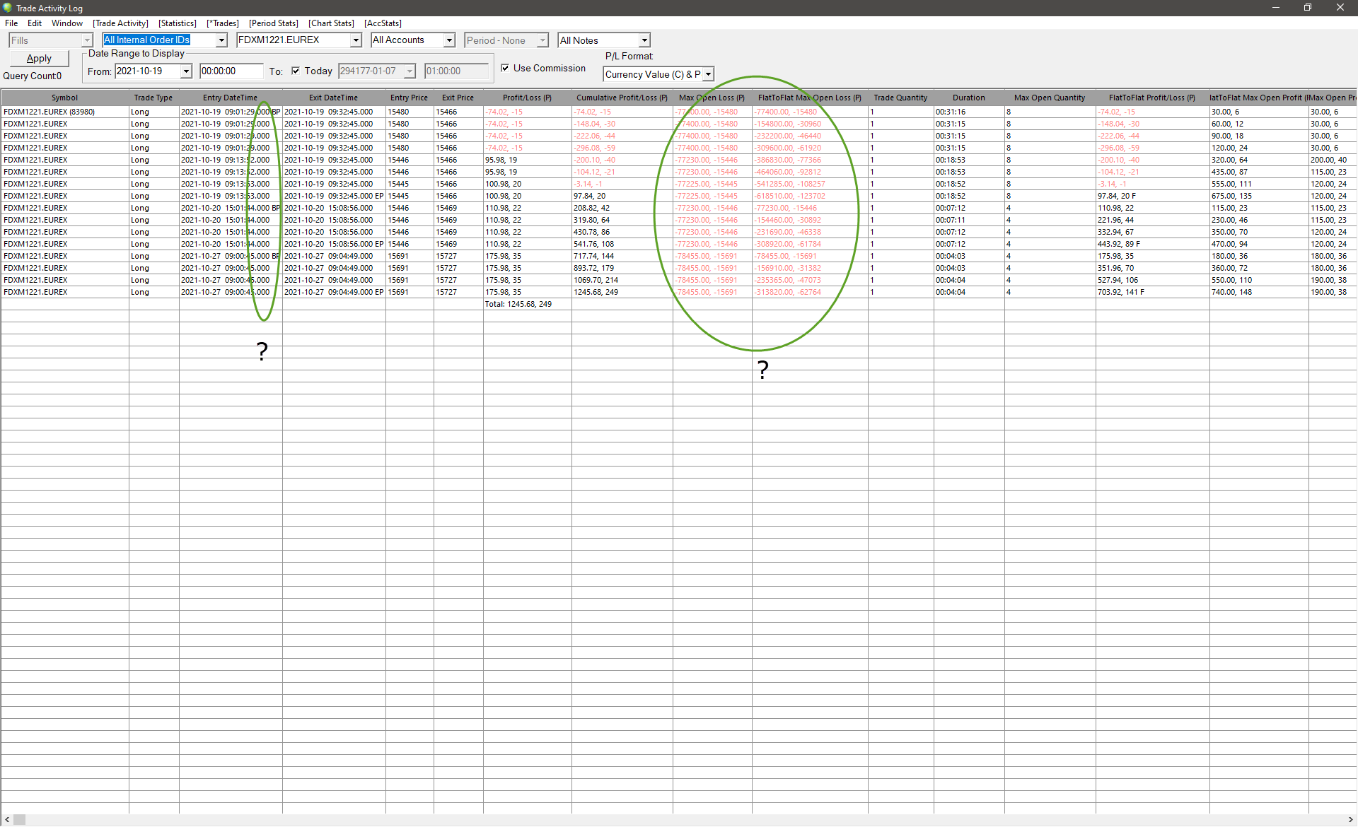Open the [Chart Stats] tab
This screenshot has height=827, width=1358.
(x=331, y=23)
